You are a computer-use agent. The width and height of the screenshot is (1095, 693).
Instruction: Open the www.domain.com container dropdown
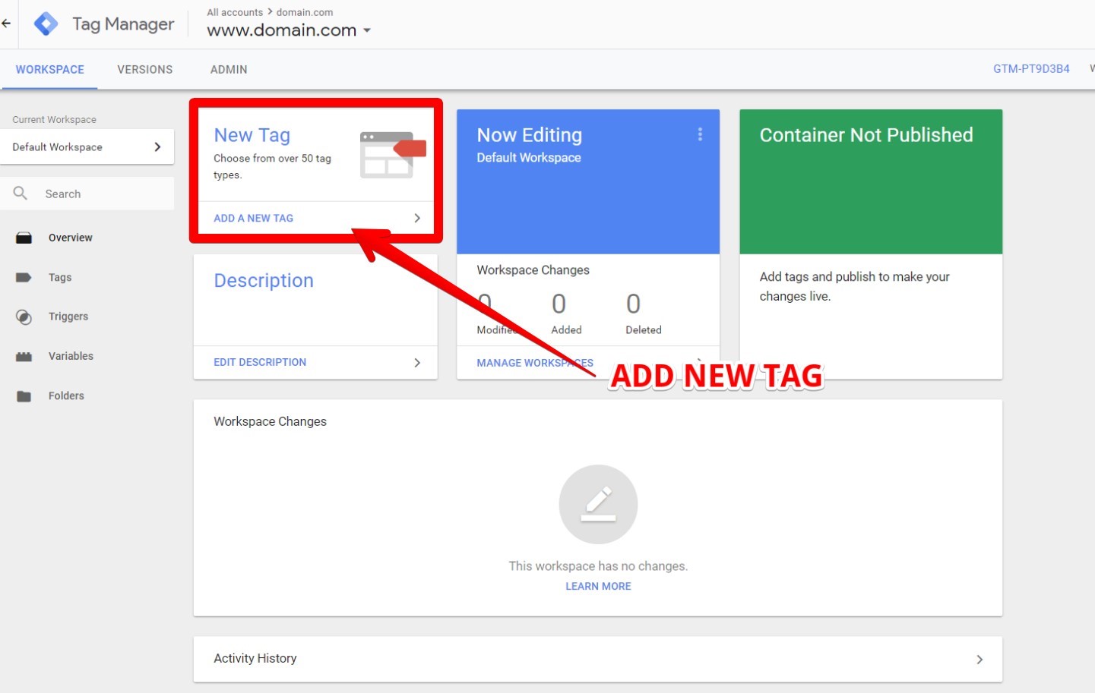(x=289, y=30)
